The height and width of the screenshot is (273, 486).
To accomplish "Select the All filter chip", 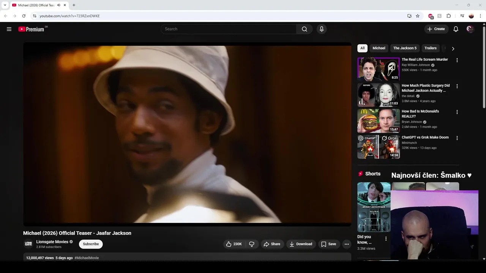I will pyautogui.click(x=362, y=48).
